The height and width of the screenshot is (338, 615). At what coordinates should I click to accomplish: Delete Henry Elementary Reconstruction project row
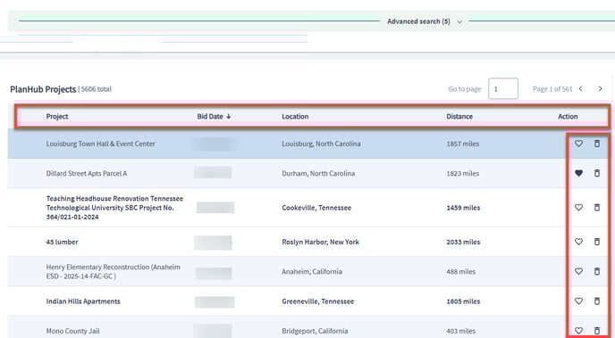pyautogui.click(x=597, y=271)
